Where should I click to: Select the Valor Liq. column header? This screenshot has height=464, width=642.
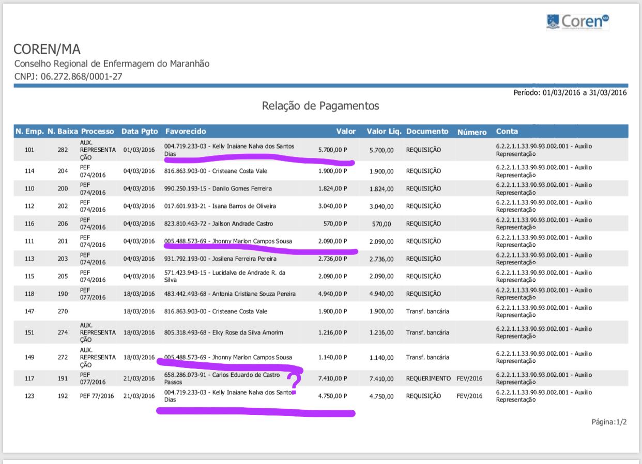pos(384,131)
